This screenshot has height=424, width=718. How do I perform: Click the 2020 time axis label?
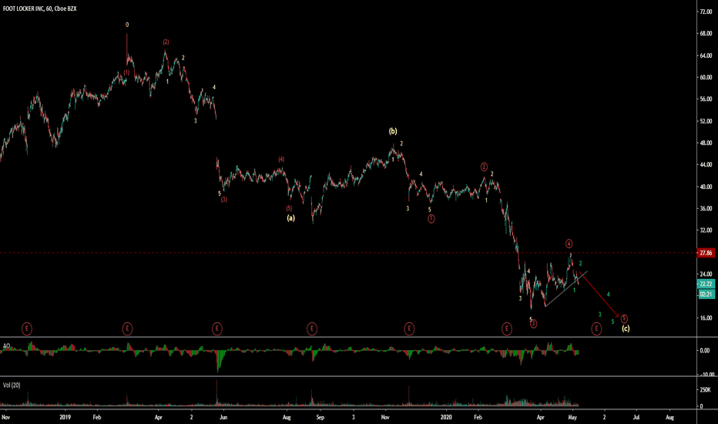click(x=446, y=417)
